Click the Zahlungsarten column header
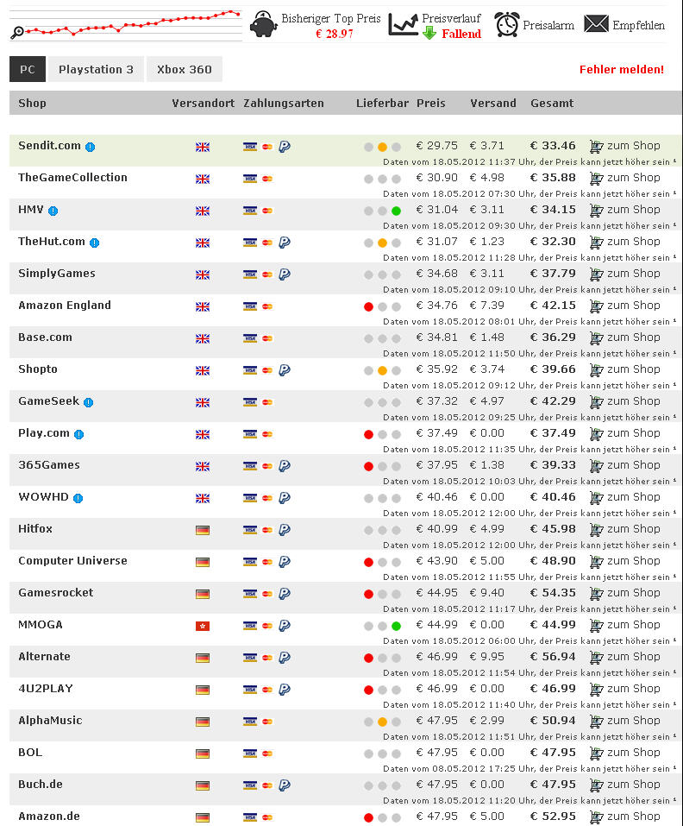Image resolution: width=683 pixels, height=826 pixels. [284, 104]
